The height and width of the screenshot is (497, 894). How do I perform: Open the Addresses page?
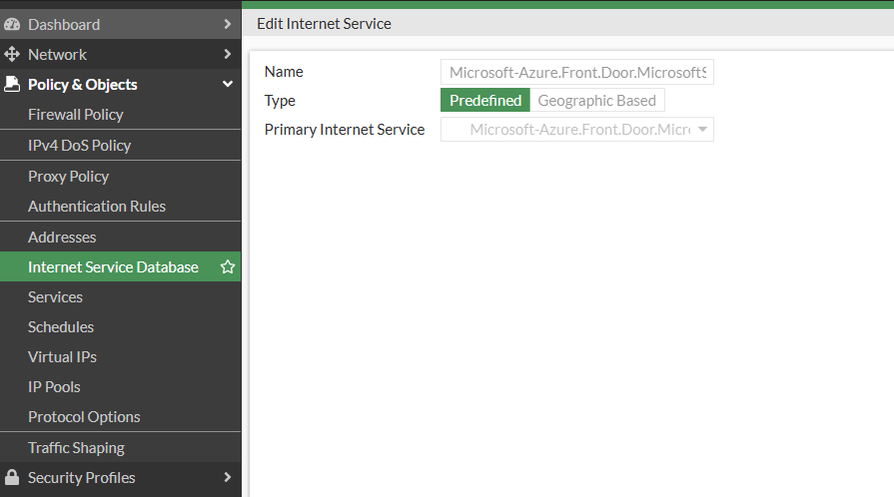(x=62, y=238)
